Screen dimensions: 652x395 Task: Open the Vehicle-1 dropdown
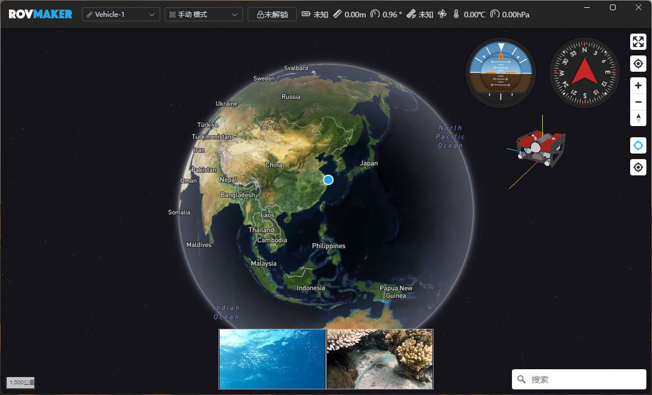pyautogui.click(x=120, y=15)
